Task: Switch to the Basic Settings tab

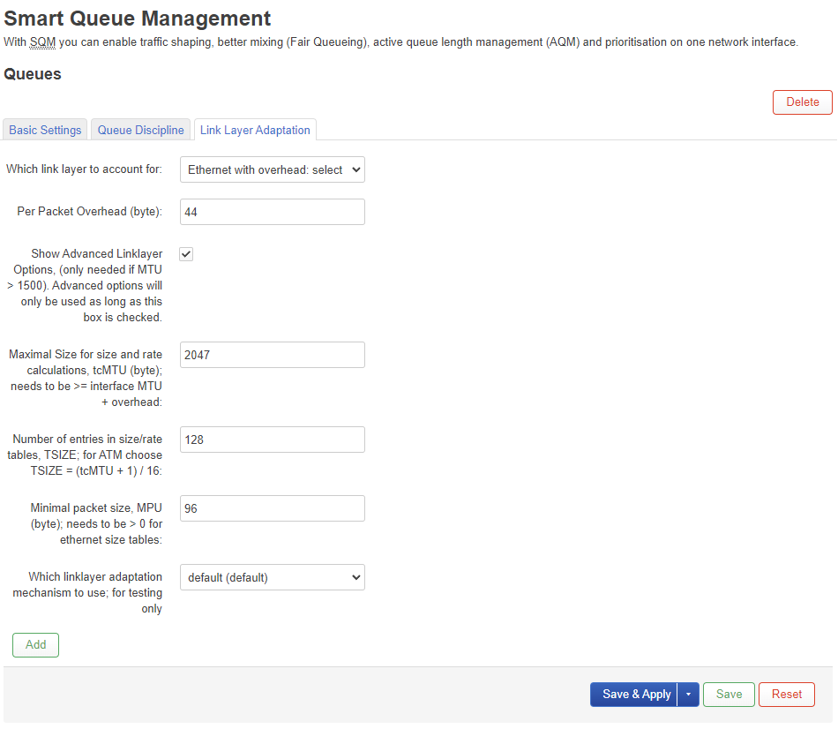Action: click(45, 130)
